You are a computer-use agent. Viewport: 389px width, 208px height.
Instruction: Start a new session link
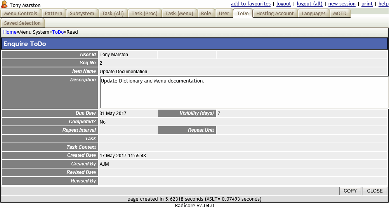coord(342,4)
